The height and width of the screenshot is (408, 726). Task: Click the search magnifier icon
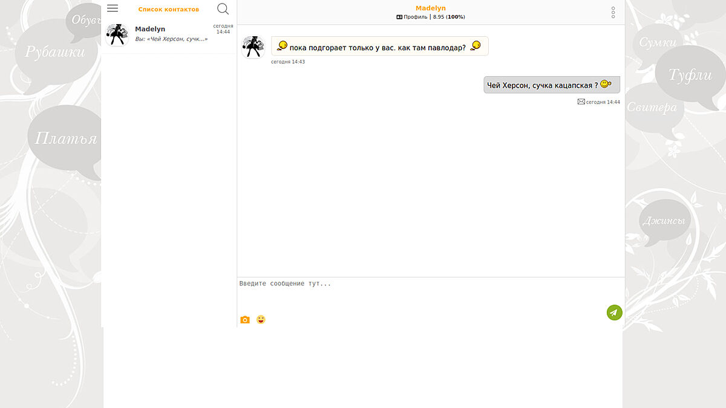223,9
